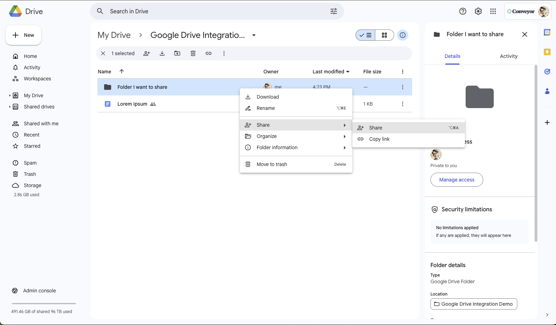Reverse sort direction arrow next to Name
The height and width of the screenshot is (325, 556).
tap(122, 71)
